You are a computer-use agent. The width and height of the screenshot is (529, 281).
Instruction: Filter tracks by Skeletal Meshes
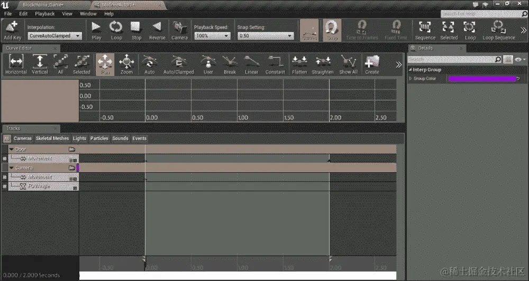coord(52,138)
